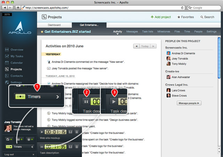This screenshot has width=223, height=157.
Task: Open Joey Torvalds in people list
Action: point(180,59)
